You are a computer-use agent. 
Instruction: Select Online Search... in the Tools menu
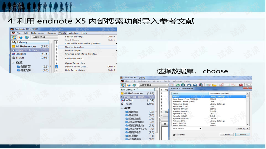74,47
